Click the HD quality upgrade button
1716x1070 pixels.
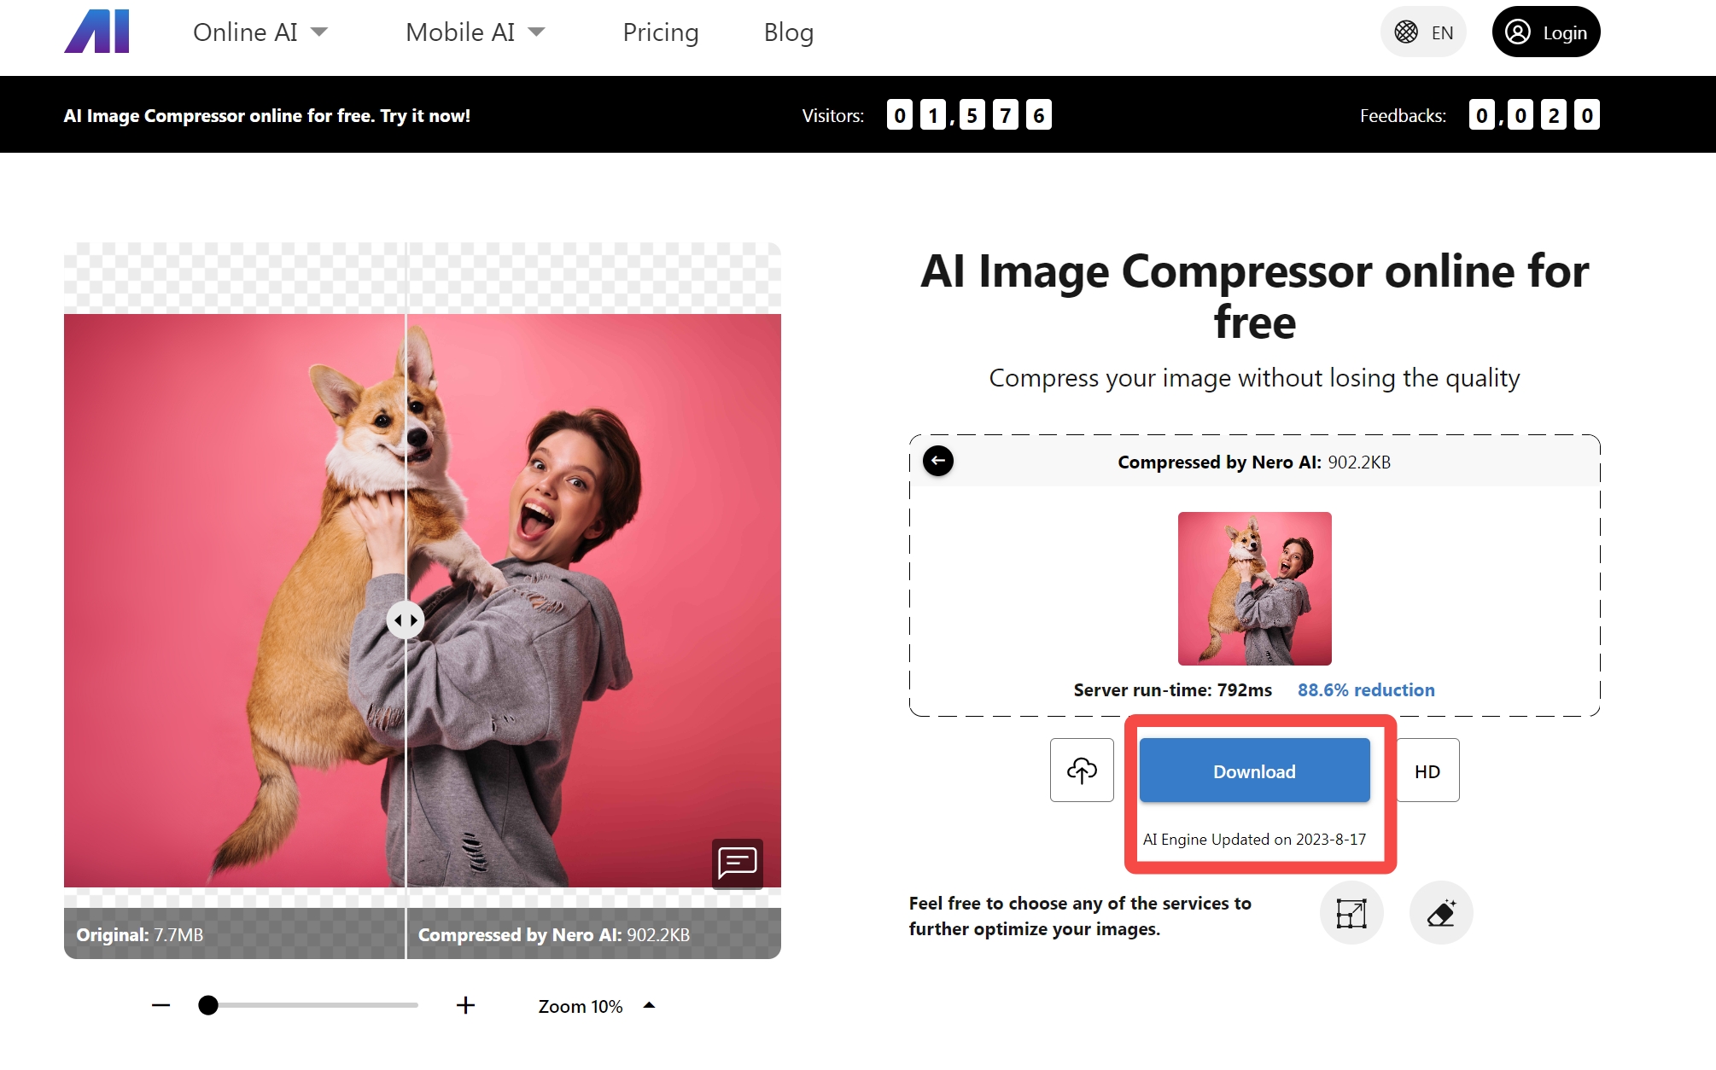[x=1427, y=771]
